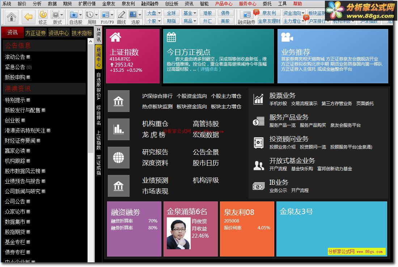This screenshot has height=267, width=398.
Task: Click the bar chart icon beside 机构重仓
Action: [x=119, y=129]
